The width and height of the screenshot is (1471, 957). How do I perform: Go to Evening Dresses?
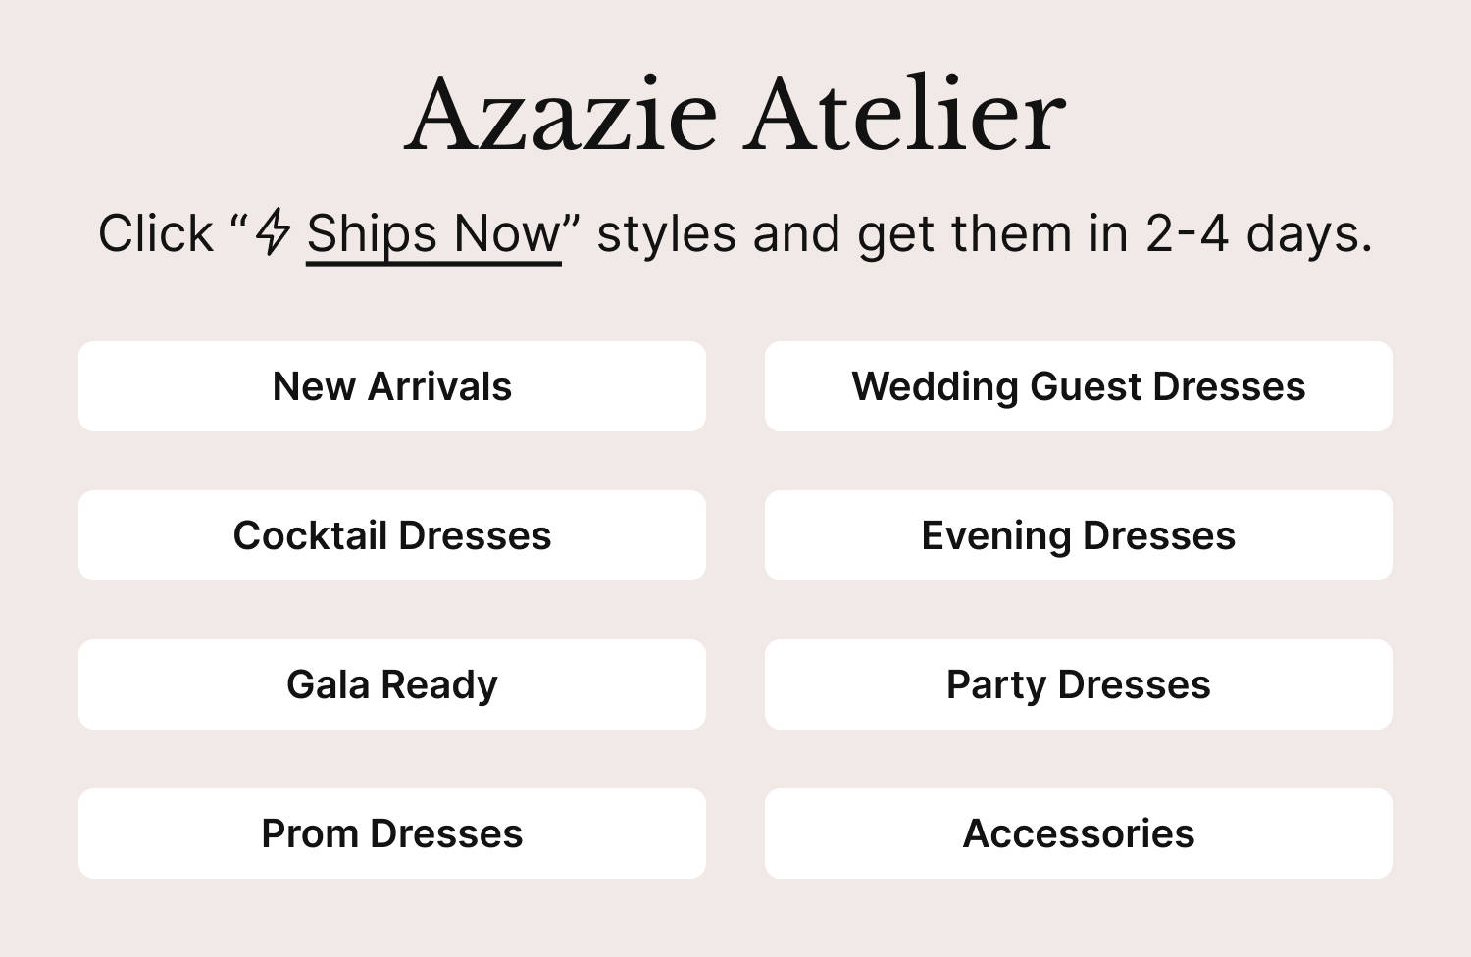tap(1078, 535)
